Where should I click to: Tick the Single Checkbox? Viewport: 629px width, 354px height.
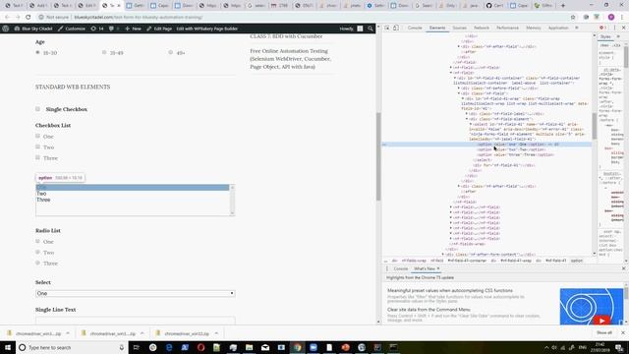37,109
